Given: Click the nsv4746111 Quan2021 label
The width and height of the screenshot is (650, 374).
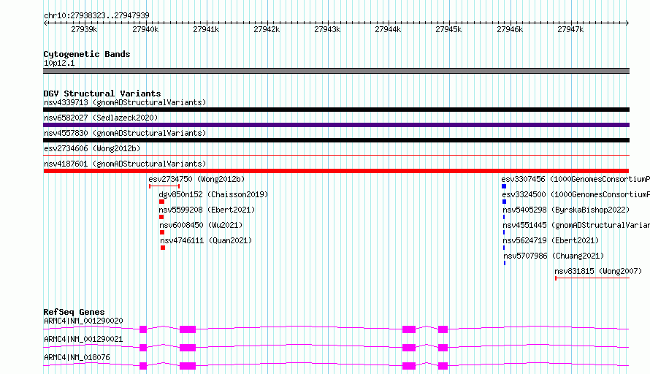Looking at the screenshot, I should (206, 240).
